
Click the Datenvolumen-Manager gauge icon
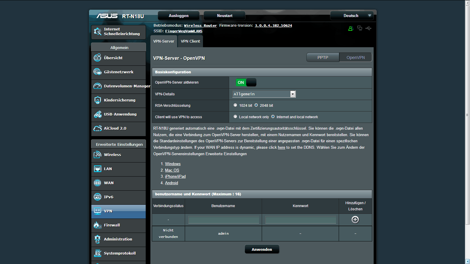(x=98, y=86)
